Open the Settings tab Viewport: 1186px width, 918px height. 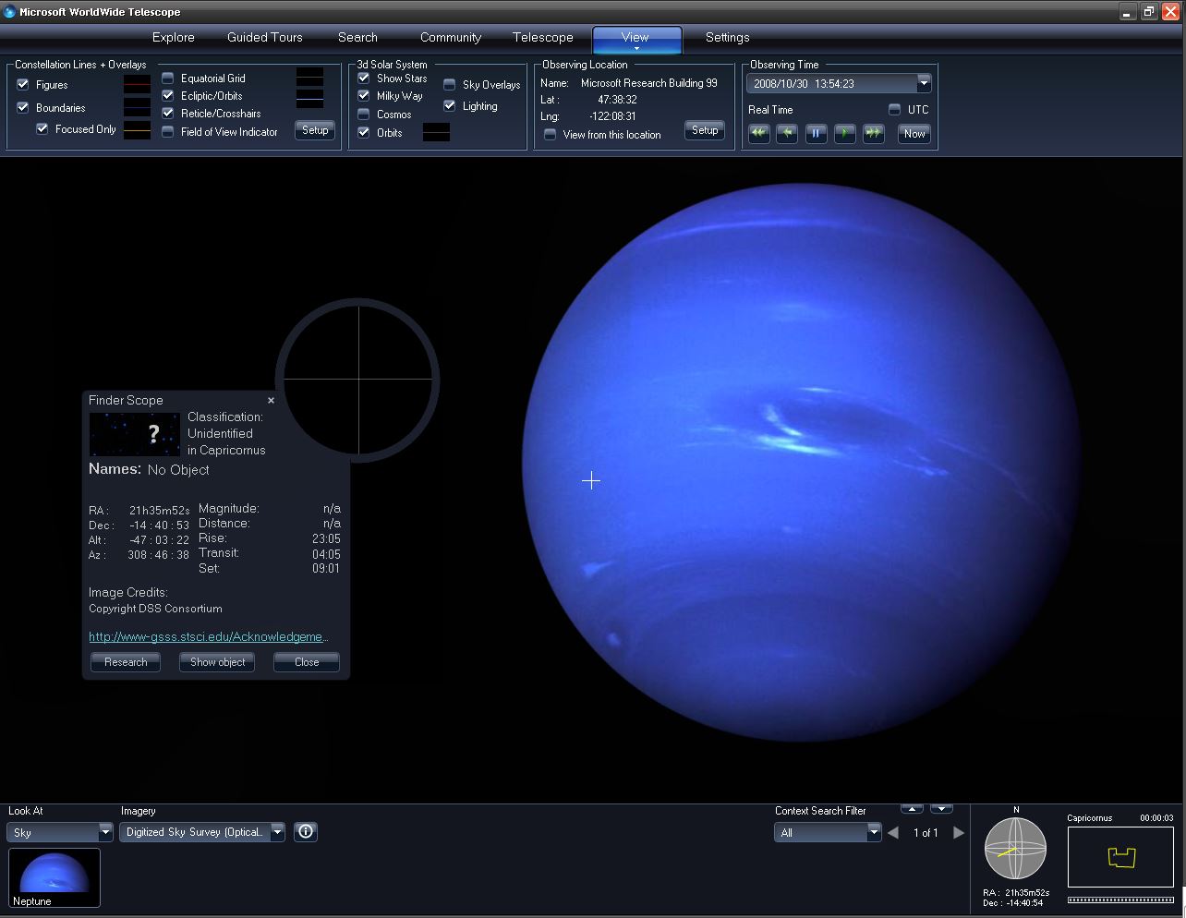728,37
